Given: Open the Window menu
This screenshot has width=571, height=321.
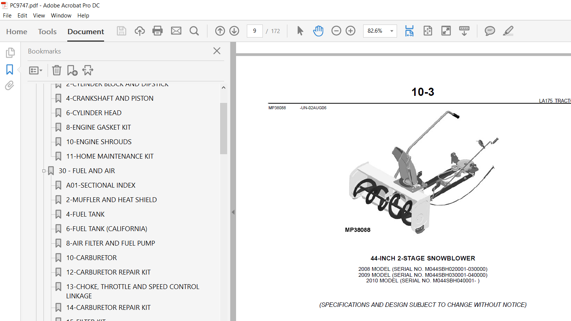Looking at the screenshot, I should [x=61, y=16].
